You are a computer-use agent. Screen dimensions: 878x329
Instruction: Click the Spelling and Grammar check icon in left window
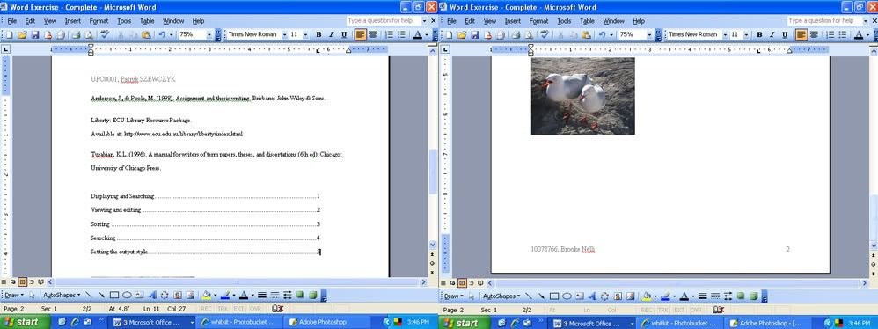pyautogui.click(x=105, y=34)
